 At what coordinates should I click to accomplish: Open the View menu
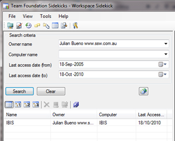point(28,16)
